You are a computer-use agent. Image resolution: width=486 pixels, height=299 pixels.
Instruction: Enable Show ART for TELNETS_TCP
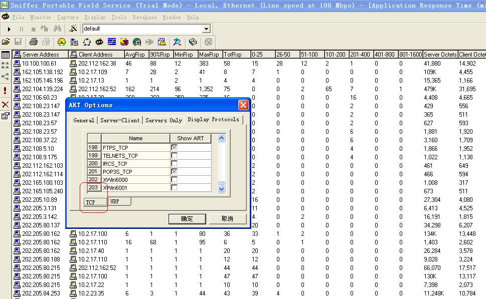(x=174, y=156)
